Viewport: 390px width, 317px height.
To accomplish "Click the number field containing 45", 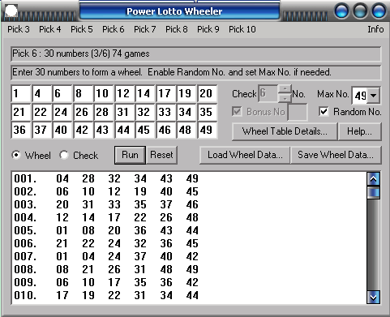I will (145, 130).
